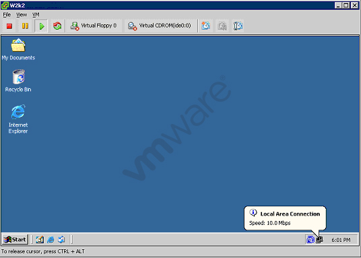Reset the virtual machine using Reset icon
This screenshot has height=258, width=361.
tap(57, 26)
